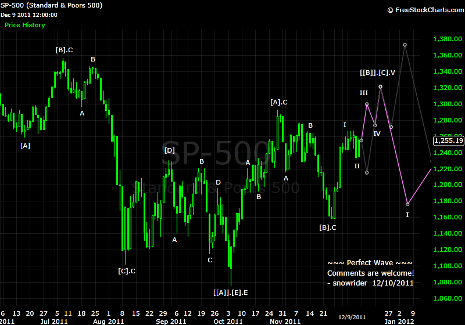Image resolution: width=465 pixels, height=325 pixels.
Task: Open the FreeStockCharts.com copyright text
Action: pos(426,10)
